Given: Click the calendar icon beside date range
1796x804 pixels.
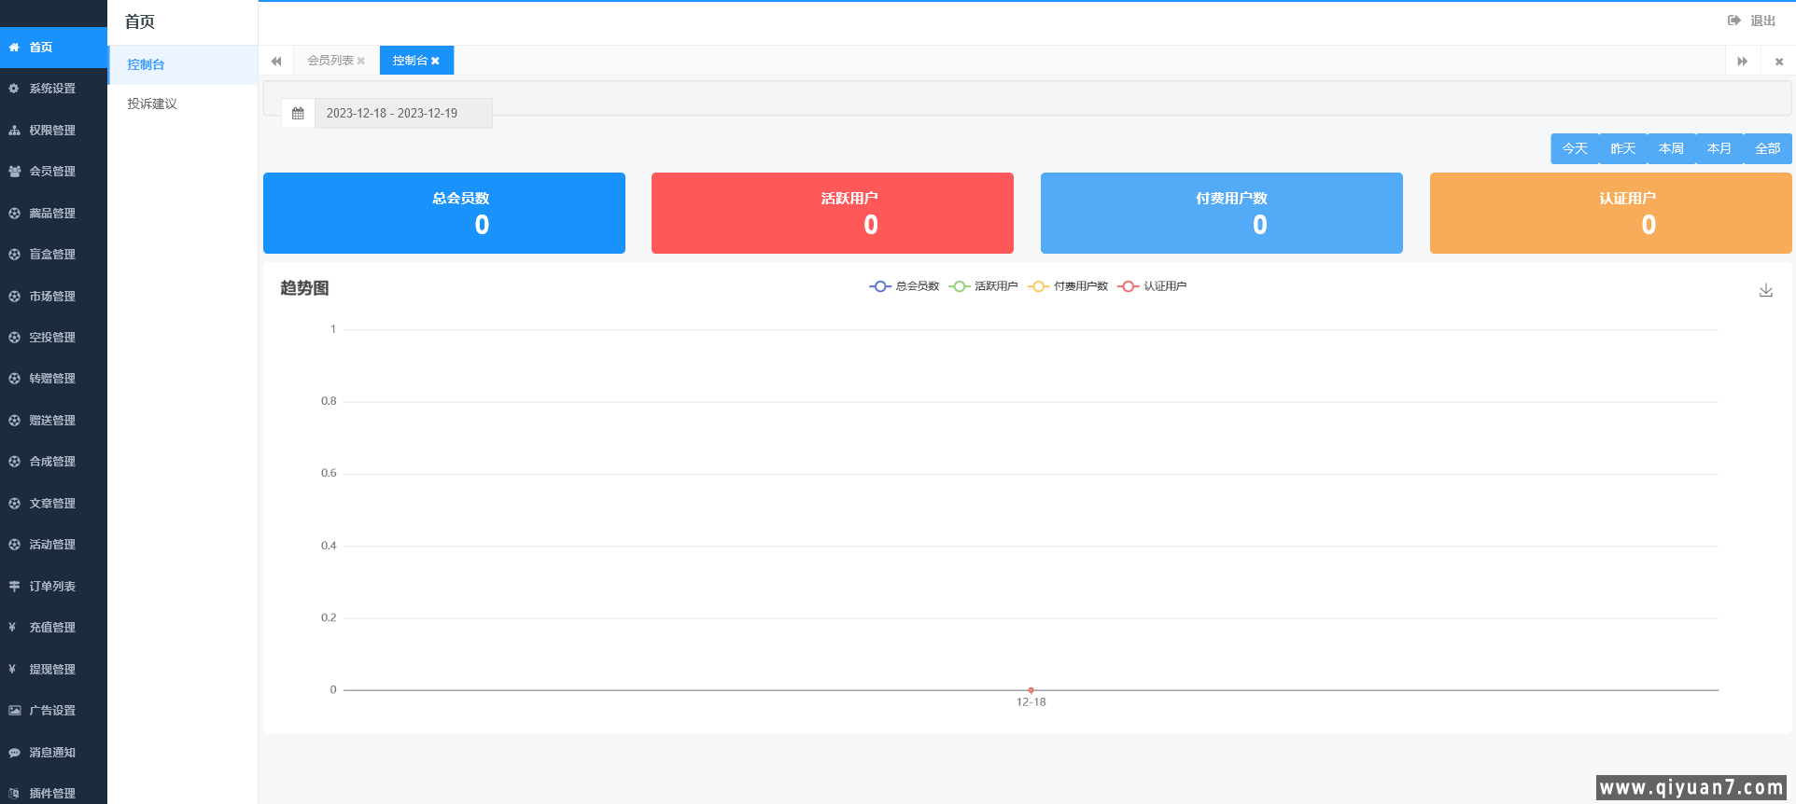Looking at the screenshot, I should coord(298,114).
